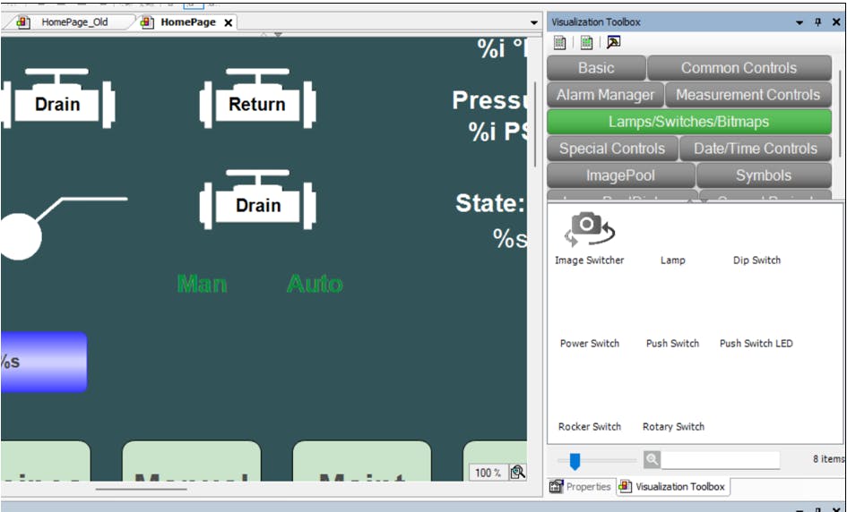Viewport: 847px width, 512px height.
Task: Click the Return valve symbol
Action: 257,98
